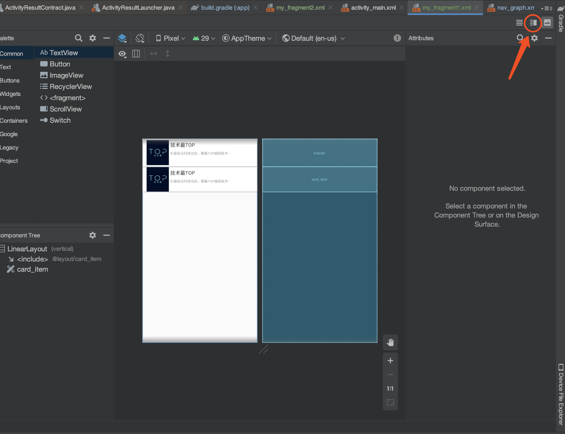The height and width of the screenshot is (434, 565).
Task: Select Switch in the palette
Action: tap(74, 120)
